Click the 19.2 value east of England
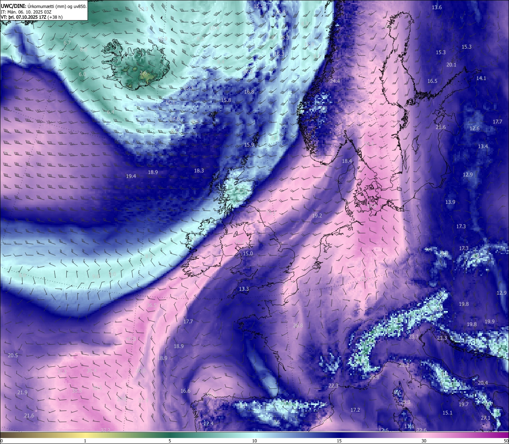Image resolution: width=509 pixels, height=444 pixels. point(317,215)
